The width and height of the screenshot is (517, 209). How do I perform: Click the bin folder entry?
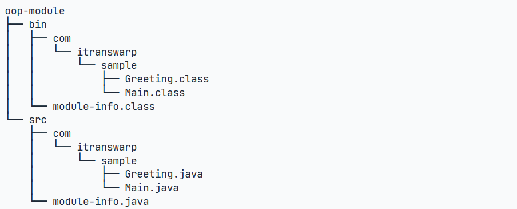38,25
